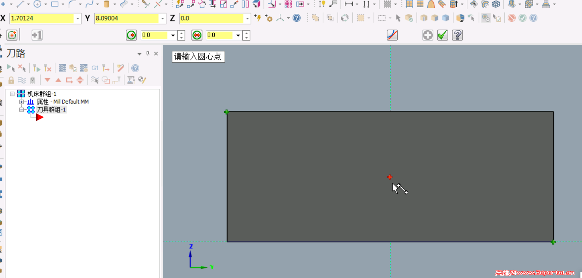Click the red insert arrow in tree
Screen dimensions: 582x278
pyautogui.click(x=39, y=117)
